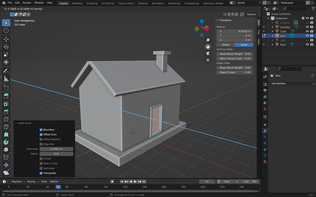The width and height of the screenshot is (316, 197).
Task: Open the Render properties tab
Action: [265, 84]
